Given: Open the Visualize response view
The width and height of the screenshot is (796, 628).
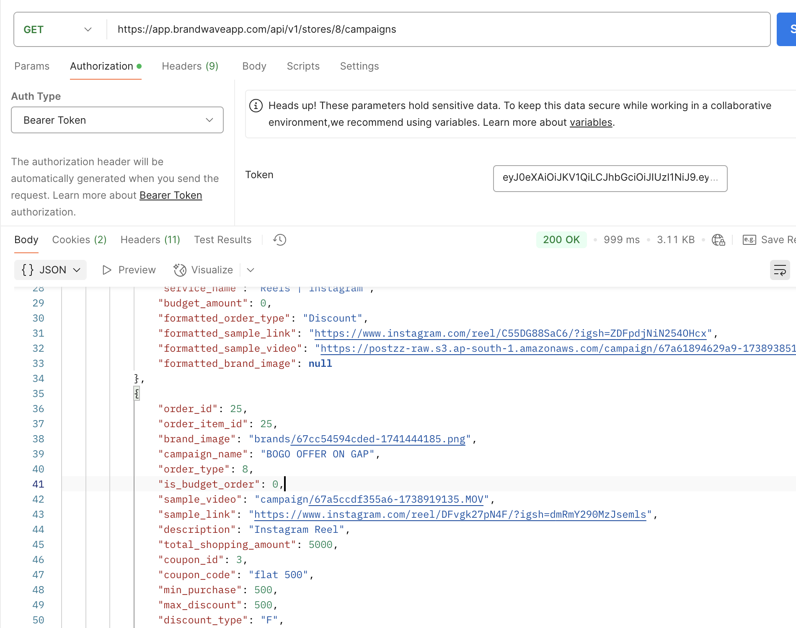Looking at the screenshot, I should 204,270.
